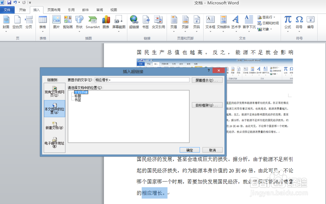Insert a Symbol (符号)
The image size is (326, 204).
click(x=299, y=23)
